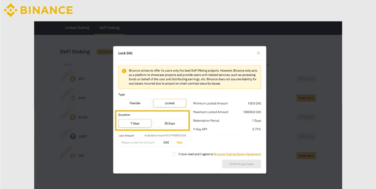Click Stake Now for DAI row
The height and width of the screenshot is (189, 376).
pyautogui.click(x=306, y=156)
